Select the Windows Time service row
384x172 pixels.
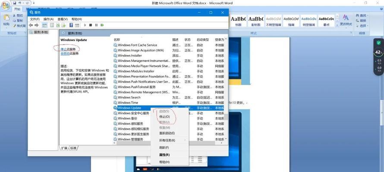coord(169,102)
